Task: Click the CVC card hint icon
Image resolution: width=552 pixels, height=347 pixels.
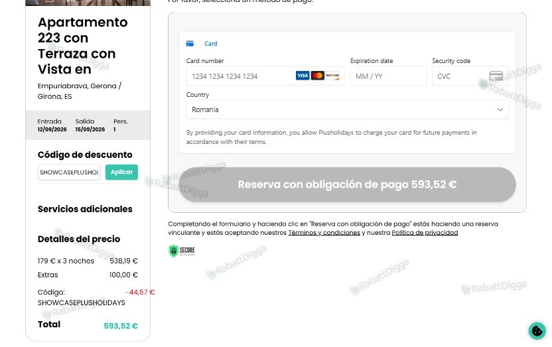Action: (x=496, y=76)
